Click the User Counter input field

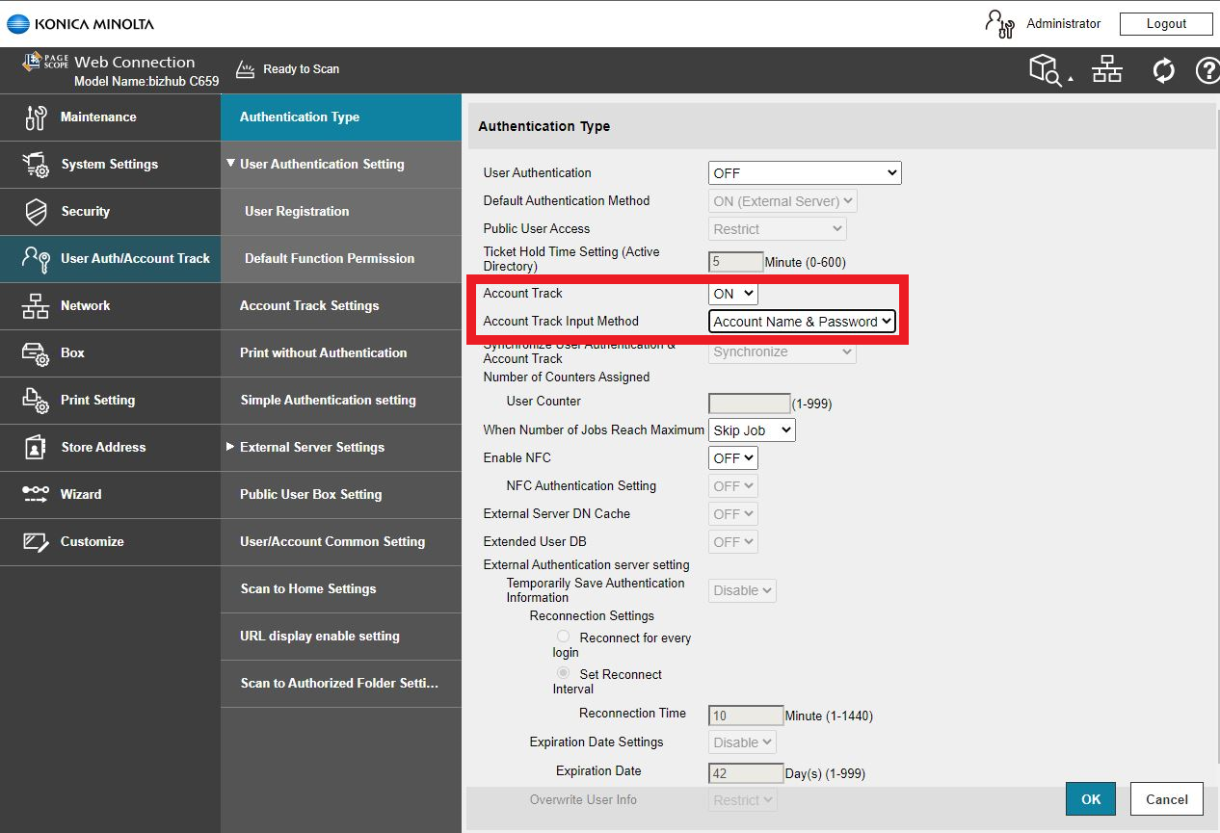749,403
